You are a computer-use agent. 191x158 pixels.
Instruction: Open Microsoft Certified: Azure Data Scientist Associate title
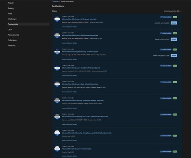point(80,84)
